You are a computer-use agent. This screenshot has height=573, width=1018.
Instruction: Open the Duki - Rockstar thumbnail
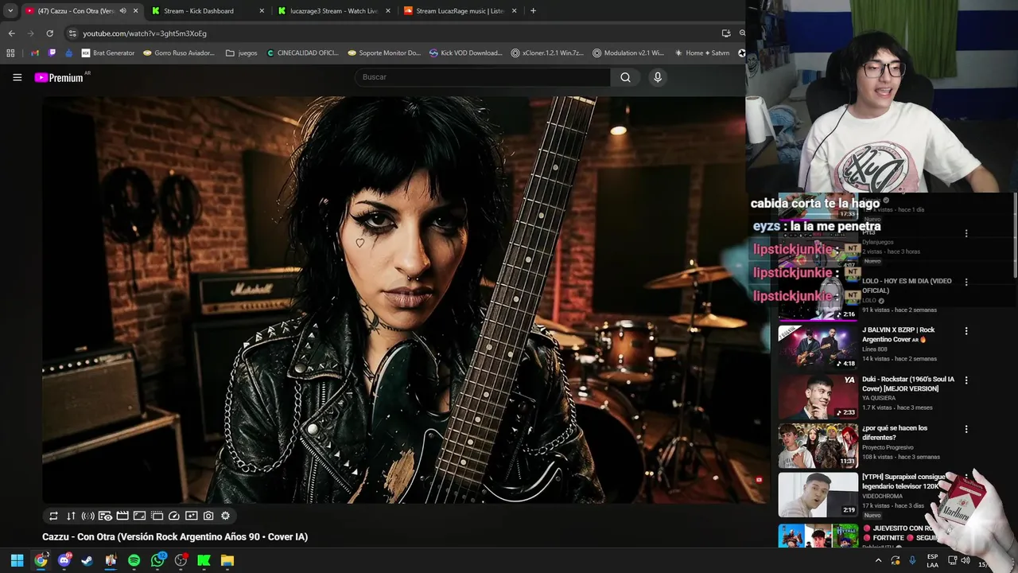(x=818, y=396)
